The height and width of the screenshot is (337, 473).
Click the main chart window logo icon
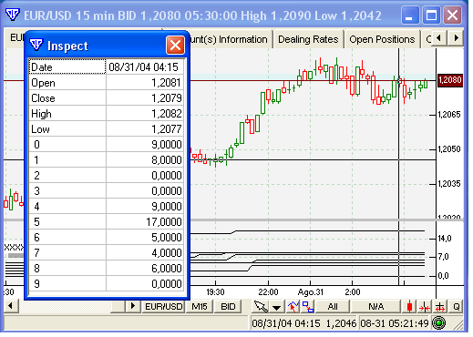[13, 15]
